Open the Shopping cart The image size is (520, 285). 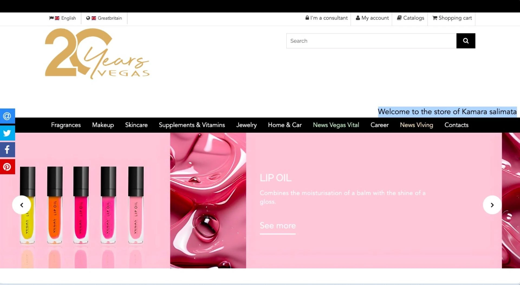[452, 18]
